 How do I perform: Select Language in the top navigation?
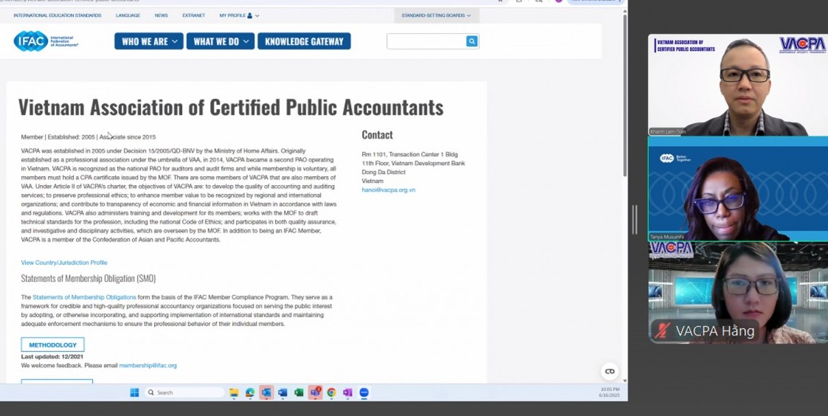click(x=128, y=15)
